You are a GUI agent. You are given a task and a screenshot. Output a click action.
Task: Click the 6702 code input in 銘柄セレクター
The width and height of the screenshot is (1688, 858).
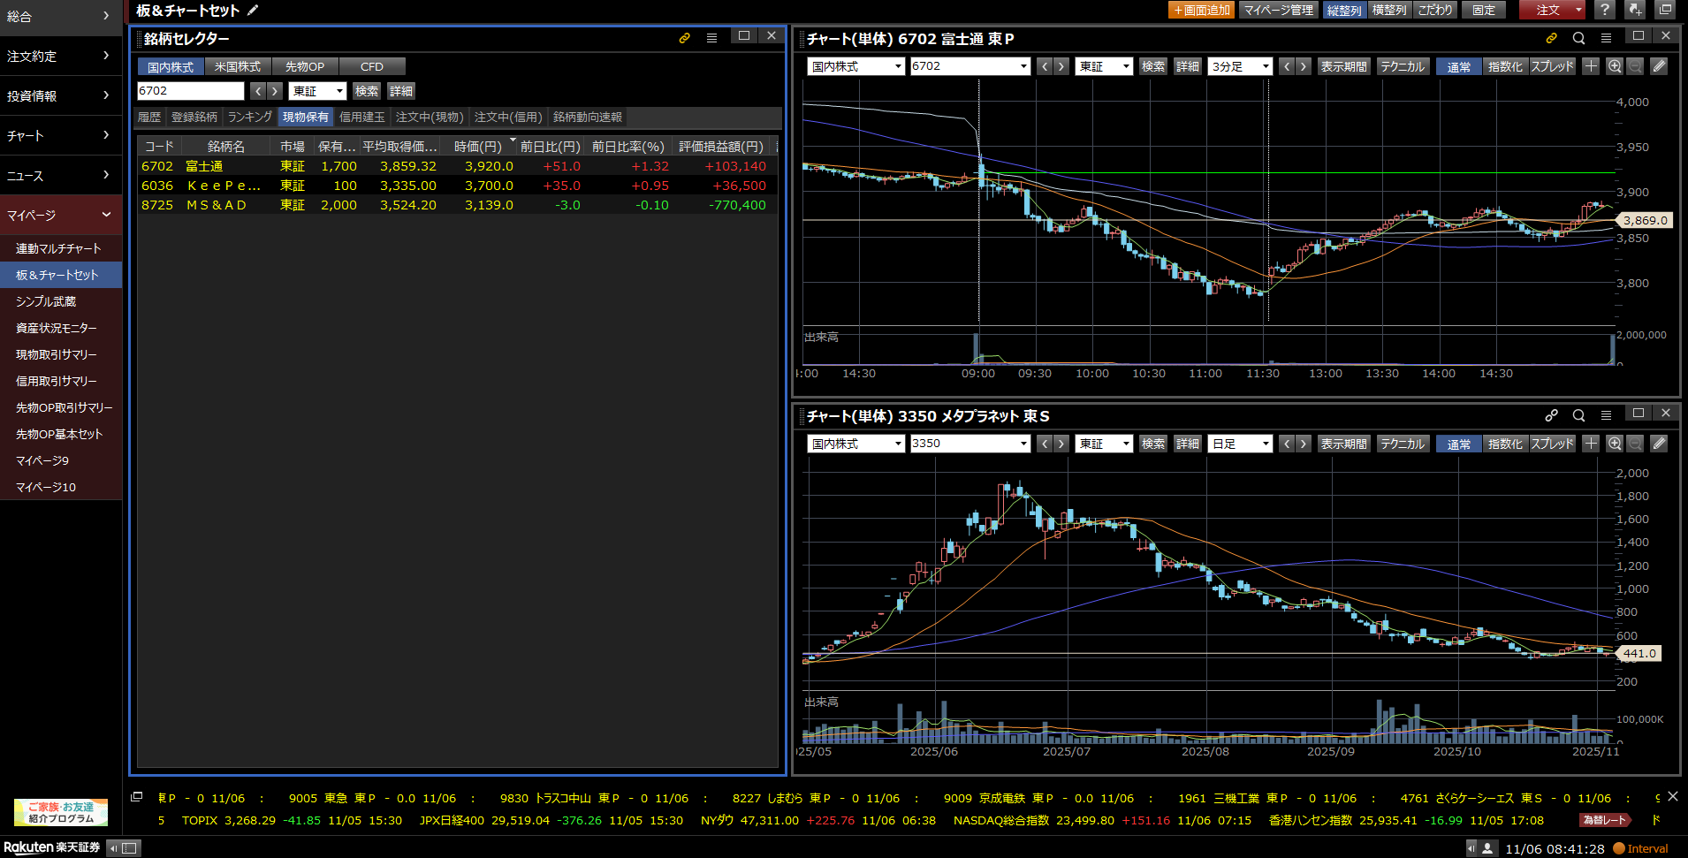point(190,91)
